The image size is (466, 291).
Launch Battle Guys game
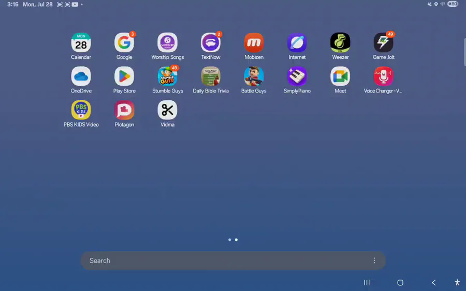click(x=254, y=76)
